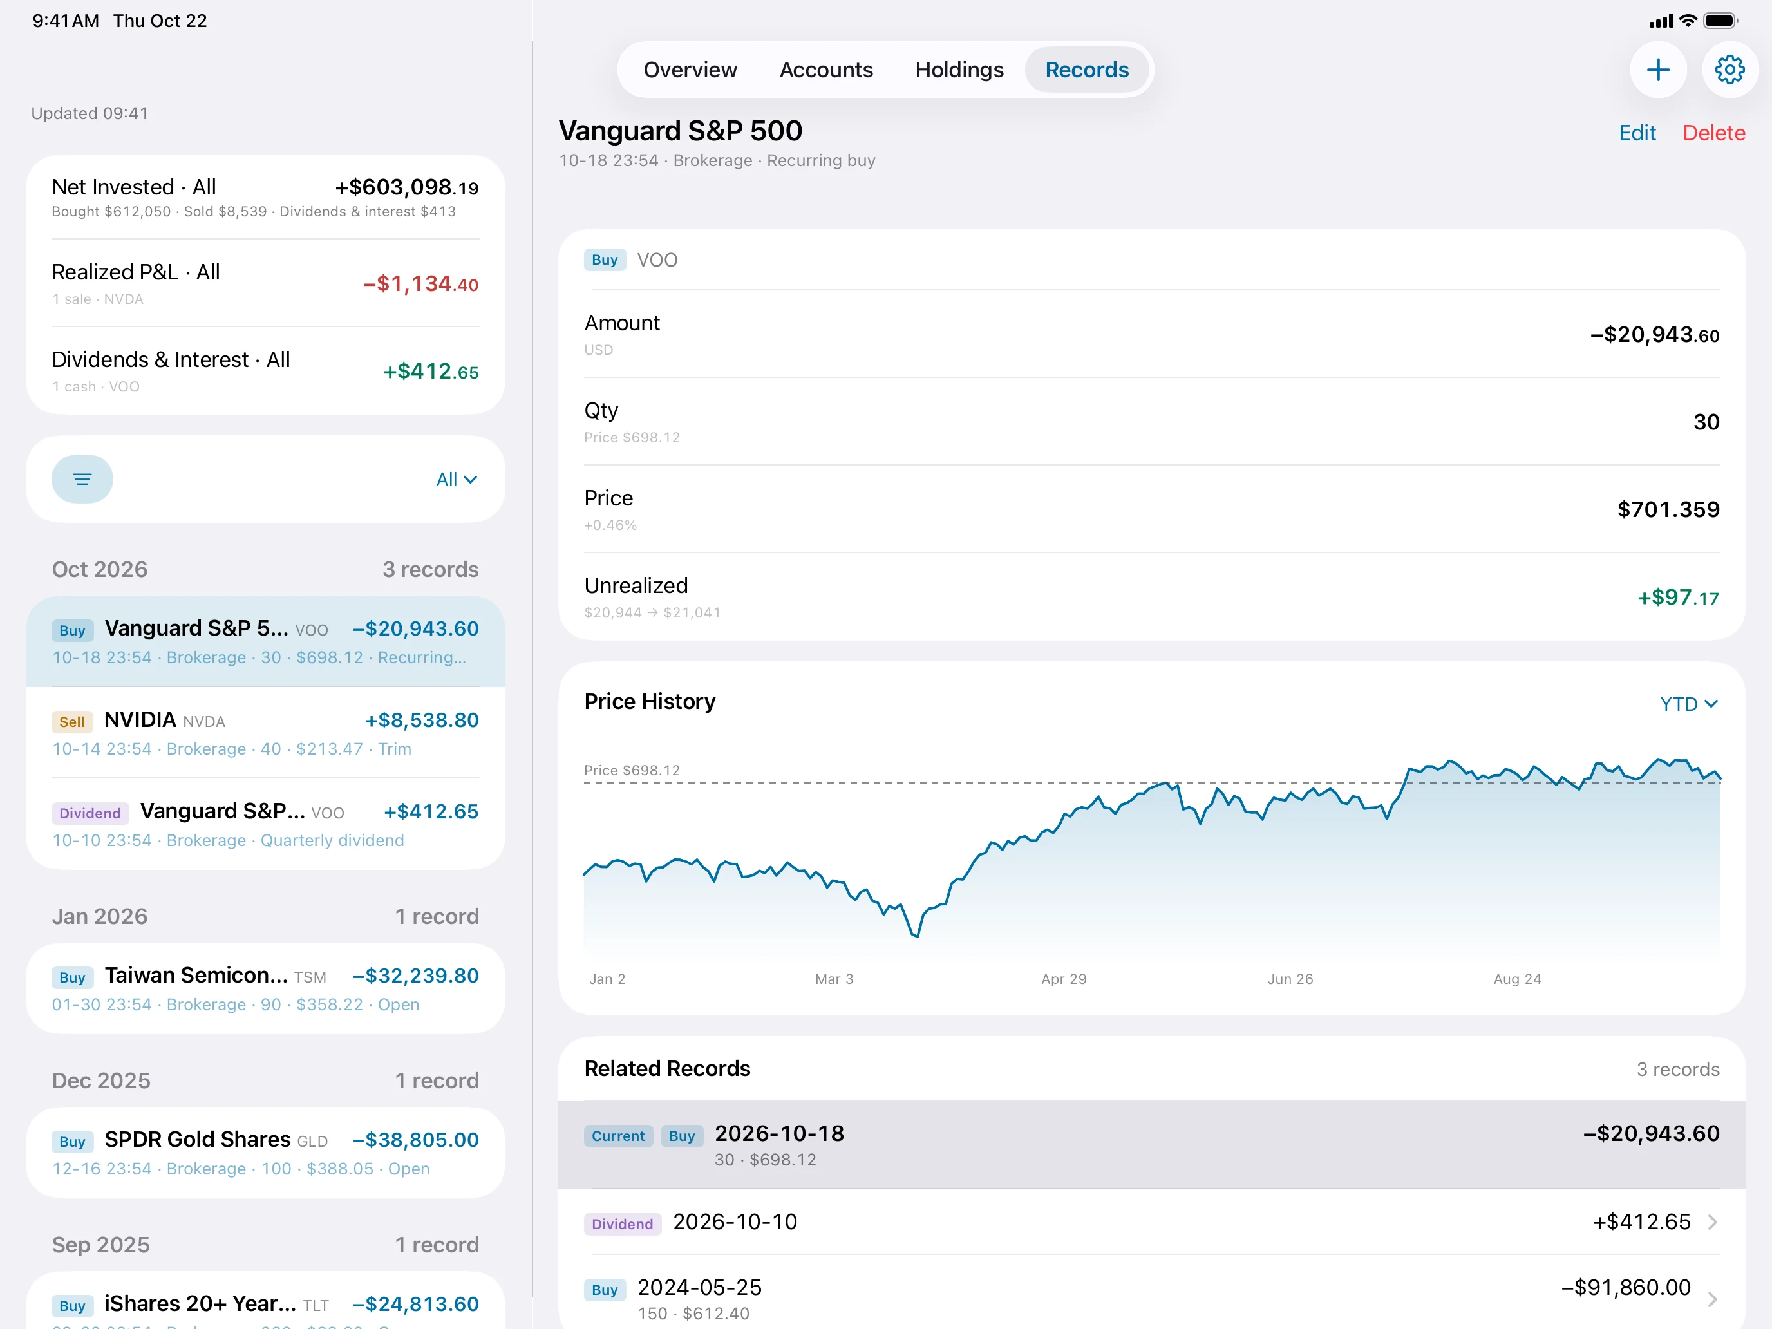Click the Vanguard S&P 500 title
The width and height of the screenshot is (1772, 1329).
point(680,130)
